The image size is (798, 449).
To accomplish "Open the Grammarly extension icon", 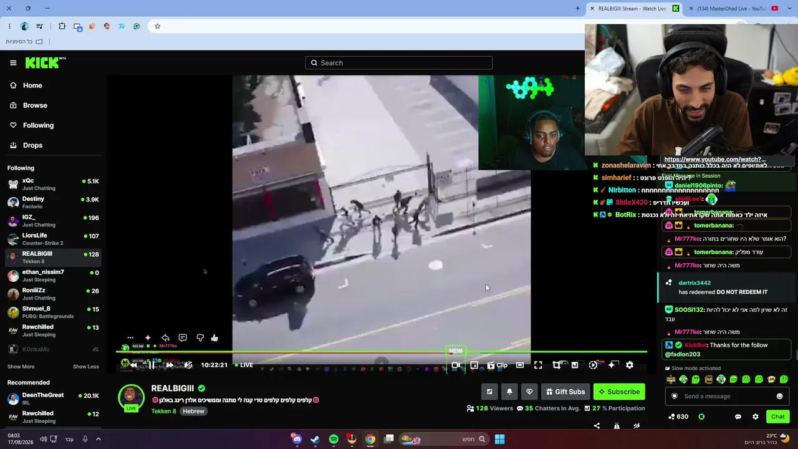I will [x=137, y=26].
